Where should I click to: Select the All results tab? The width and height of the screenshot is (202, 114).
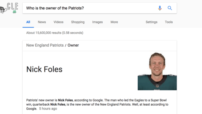point(28,22)
